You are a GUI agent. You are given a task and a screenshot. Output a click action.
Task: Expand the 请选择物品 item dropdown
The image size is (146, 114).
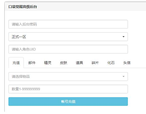click(x=68, y=77)
